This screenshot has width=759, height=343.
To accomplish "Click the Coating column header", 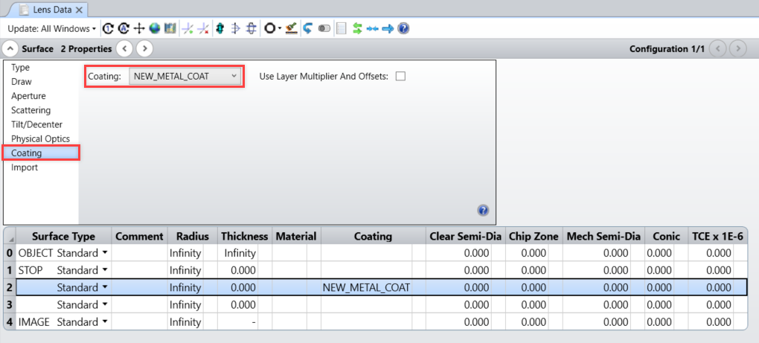I will (373, 236).
